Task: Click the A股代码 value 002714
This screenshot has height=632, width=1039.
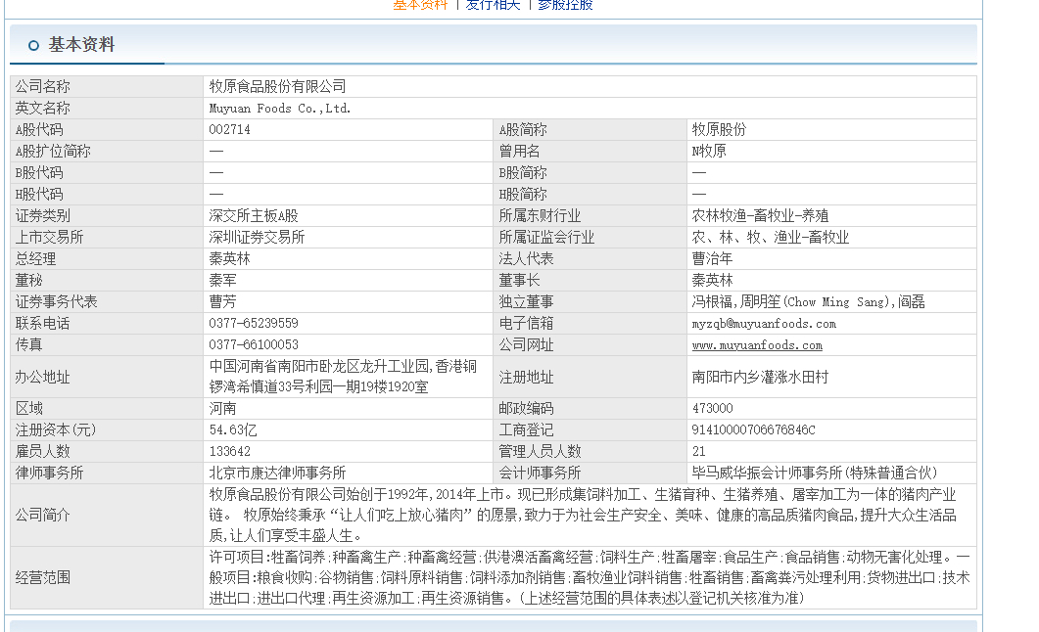Action: click(229, 130)
